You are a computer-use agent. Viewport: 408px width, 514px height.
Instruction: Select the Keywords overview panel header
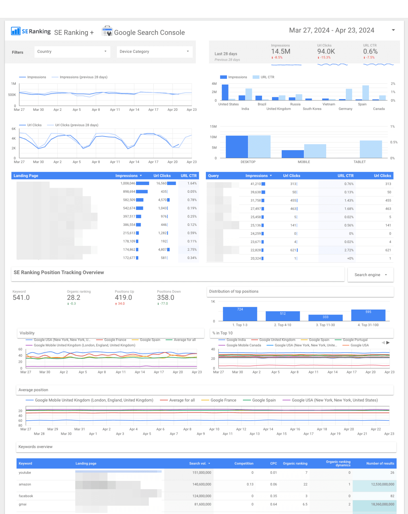[x=35, y=447]
